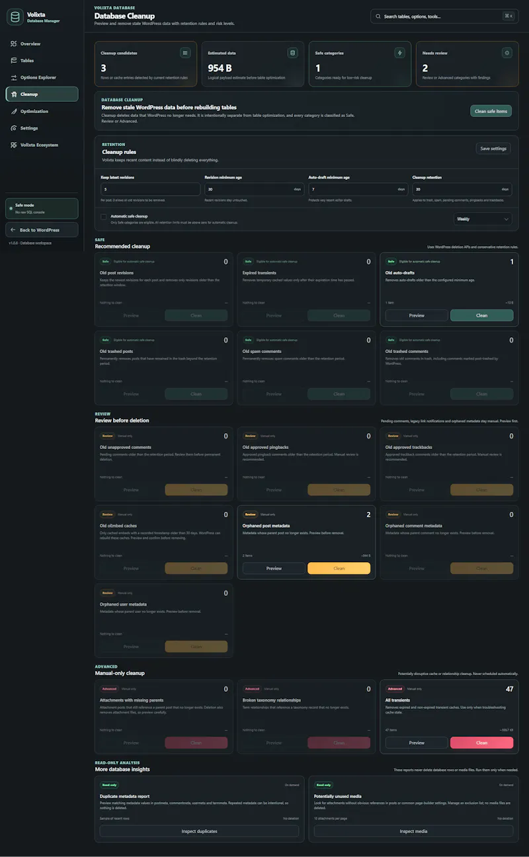Click the Auto-draft minimum age input
The width and height of the screenshot is (529, 857).
pos(358,189)
